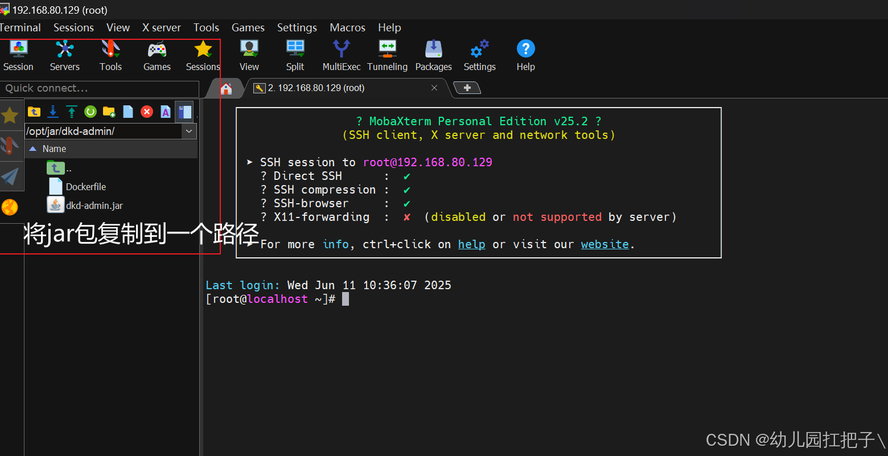Image resolution: width=888 pixels, height=456 pixels.
Task: Click the Split terminal toolbar icon
Action: (295, 56)
